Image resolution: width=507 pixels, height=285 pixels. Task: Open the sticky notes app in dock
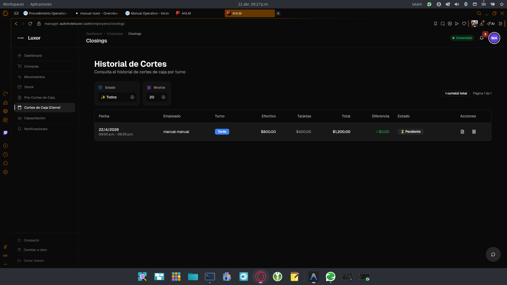click(294, 277)
